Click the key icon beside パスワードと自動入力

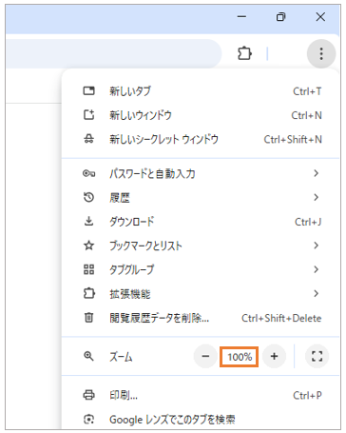[88, 173]
